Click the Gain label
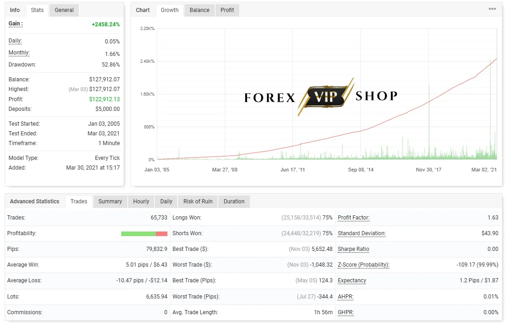 pyautogui.click(x=16, y=24)
